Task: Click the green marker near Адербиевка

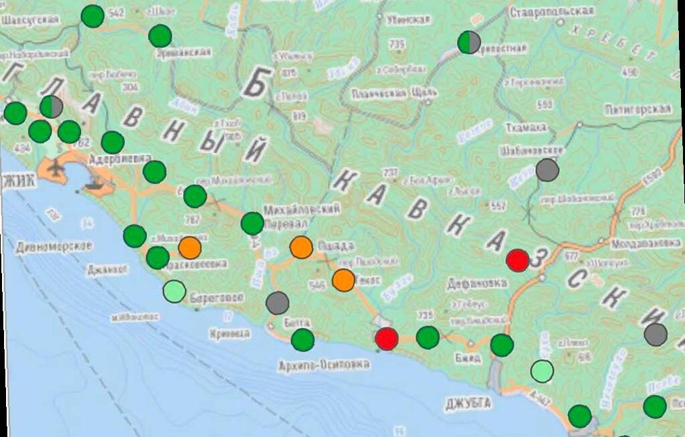Action: point(112,142)
